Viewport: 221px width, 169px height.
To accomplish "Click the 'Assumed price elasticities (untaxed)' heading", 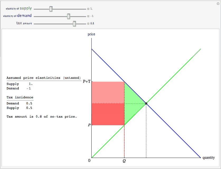I will (44, 78).
